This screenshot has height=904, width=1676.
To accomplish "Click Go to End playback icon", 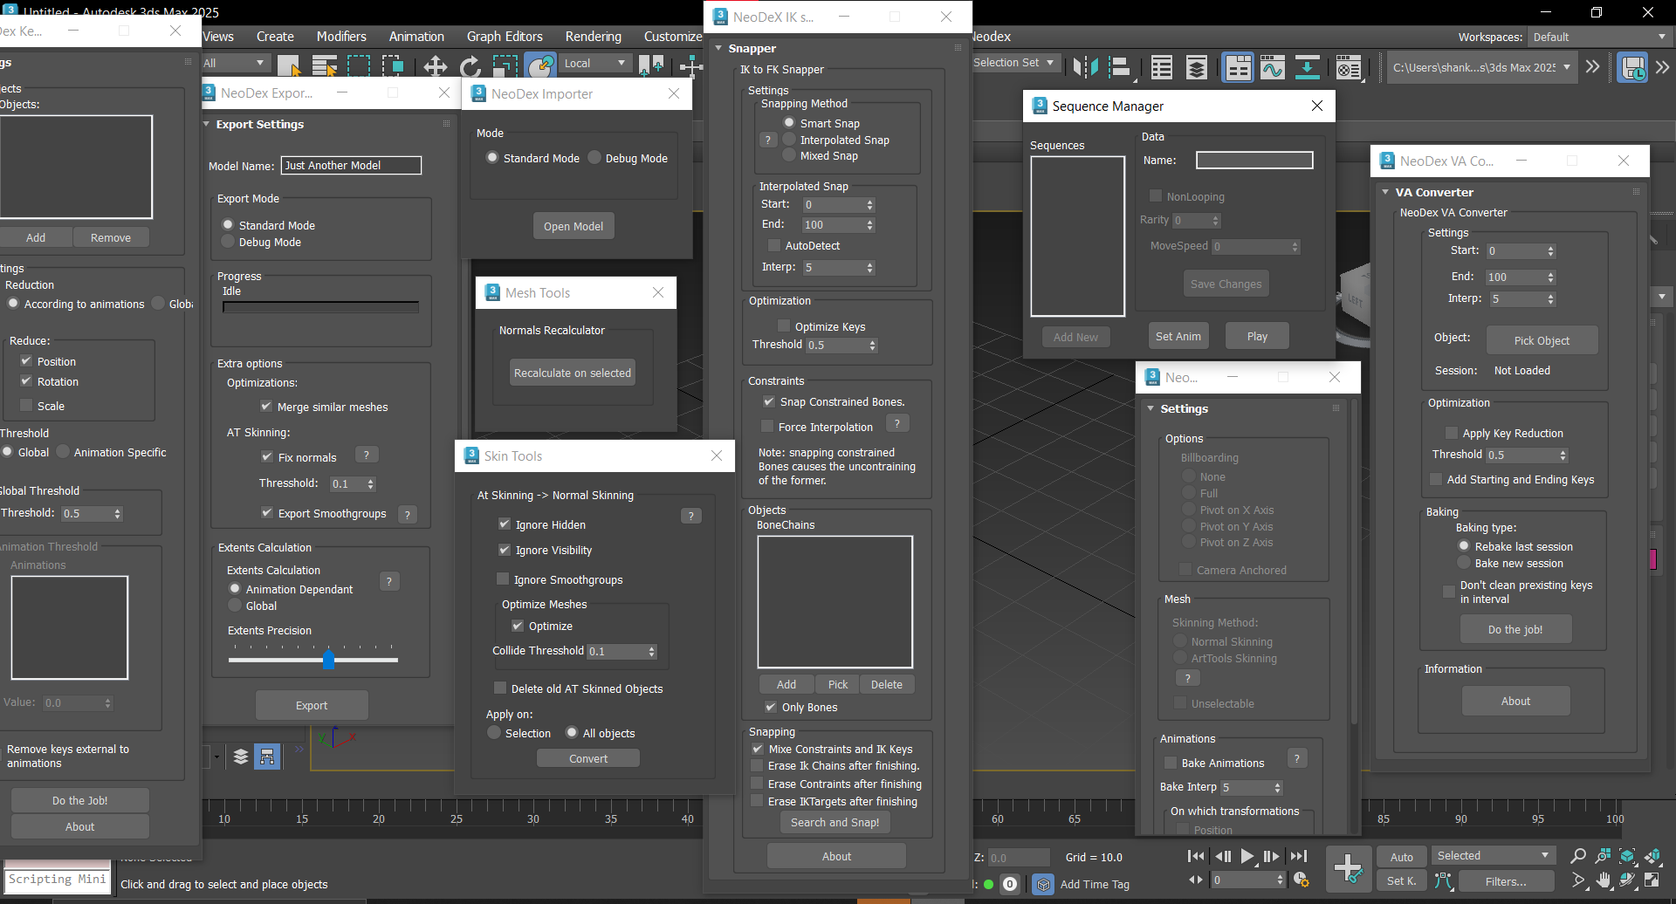I will tap(1299, 856).
